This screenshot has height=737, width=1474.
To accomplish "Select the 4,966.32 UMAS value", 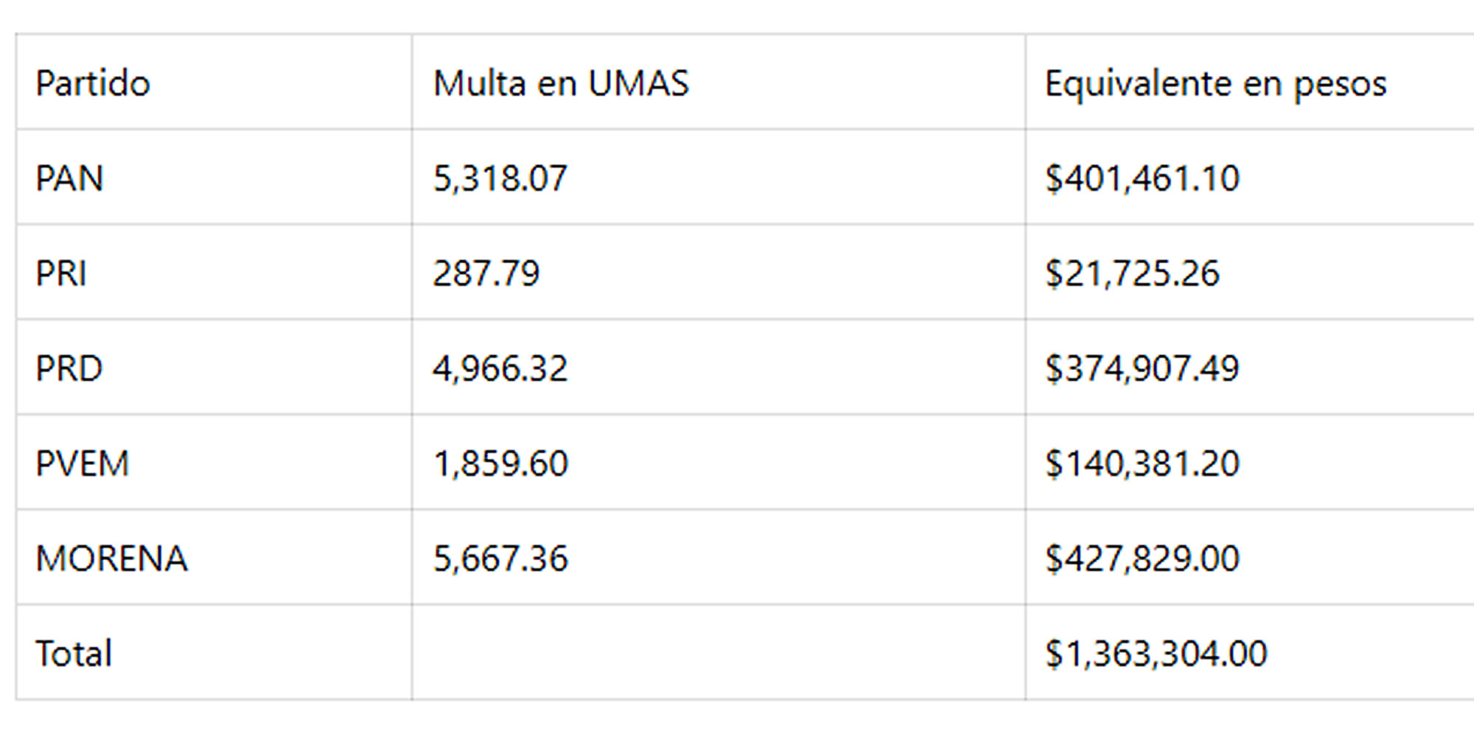I will (500, 368).
